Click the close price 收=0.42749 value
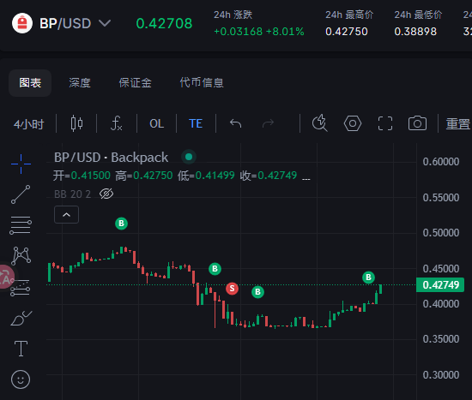472x400 pixels. (269, 176)
